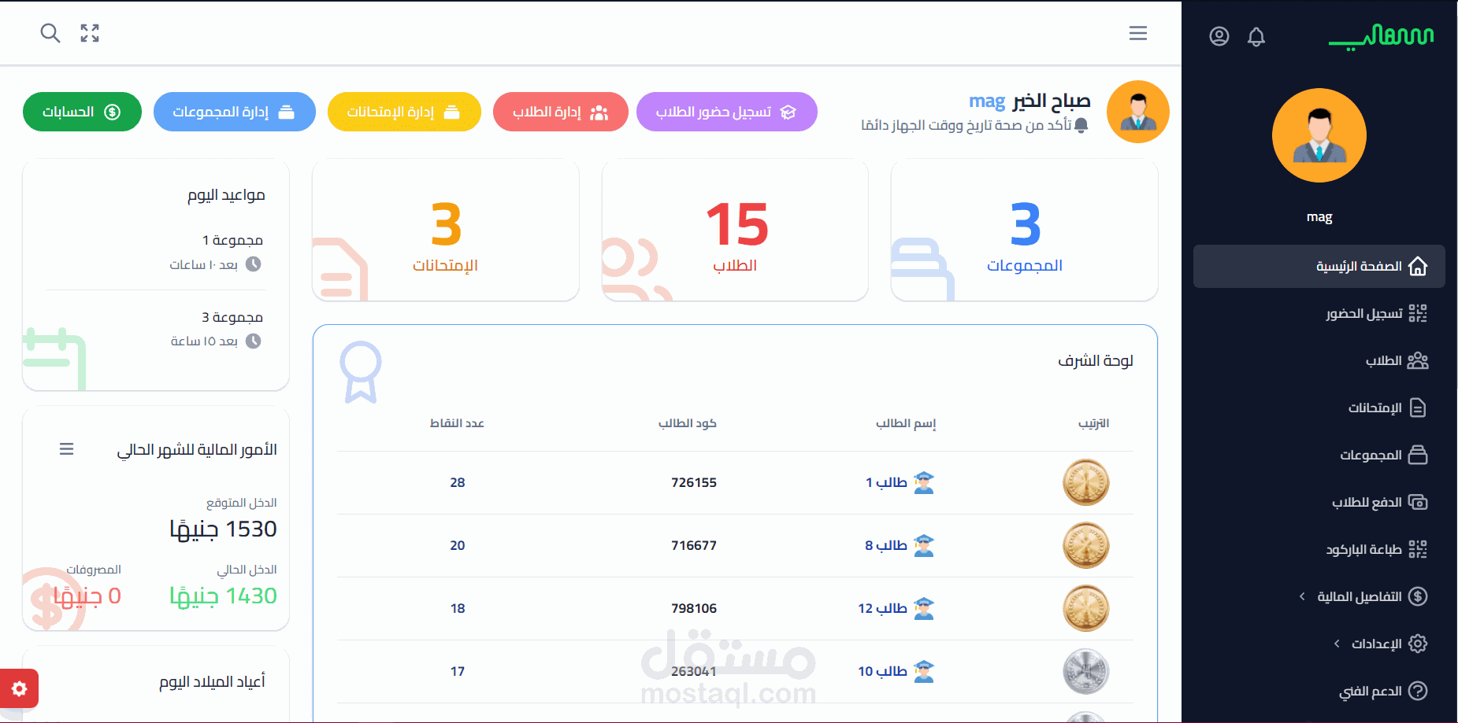Open الدعم الفني sidebar item
Screen dimensions: 1458x723
coord(1319,691)
